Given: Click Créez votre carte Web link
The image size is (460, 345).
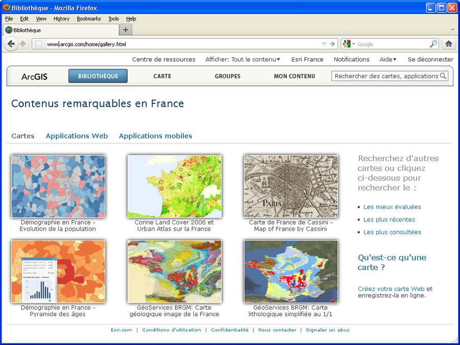Looking at the screenshot, I should (x=391, y=289).
